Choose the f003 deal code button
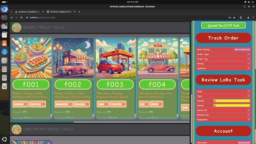256x144 pixels. tap(116, 84)
